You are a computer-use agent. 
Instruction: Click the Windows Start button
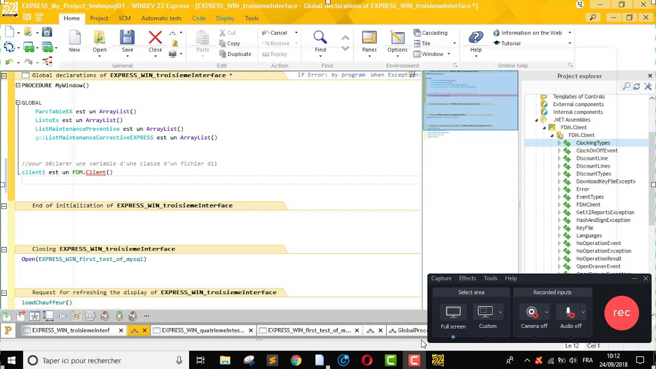11,360
